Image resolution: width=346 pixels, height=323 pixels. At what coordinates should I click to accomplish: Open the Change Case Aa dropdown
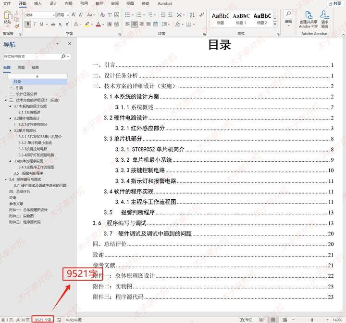(x=91, y=15)
